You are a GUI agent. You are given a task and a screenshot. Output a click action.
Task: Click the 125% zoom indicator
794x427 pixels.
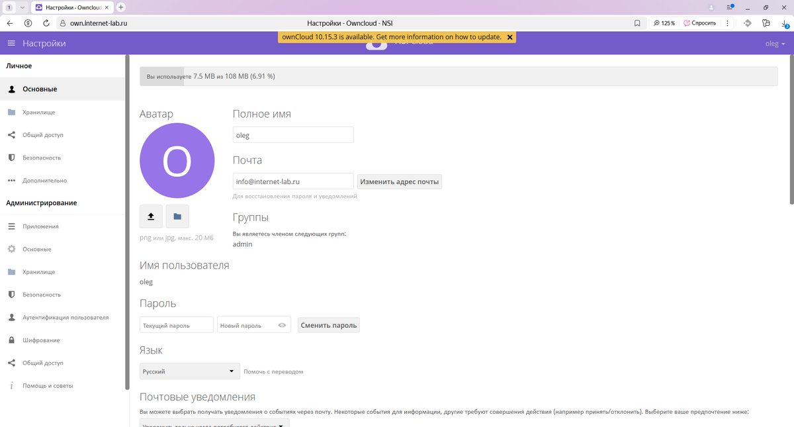tap(664, 23)
